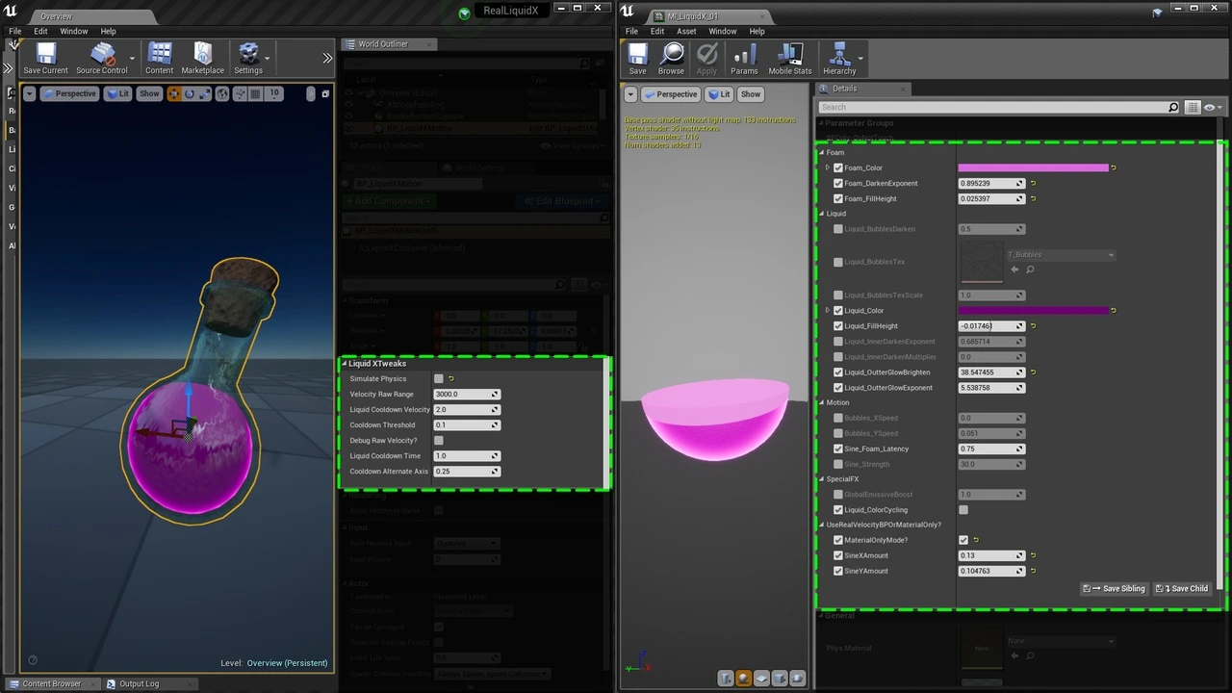Collapse the Liquid XTweaks section
Screen dimensions: 1232x693
(344, 364)
